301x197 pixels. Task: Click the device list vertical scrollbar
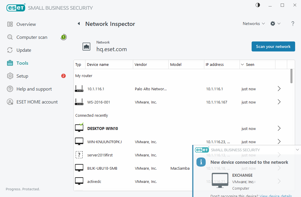pyautogui.click(x=291, y=76)
